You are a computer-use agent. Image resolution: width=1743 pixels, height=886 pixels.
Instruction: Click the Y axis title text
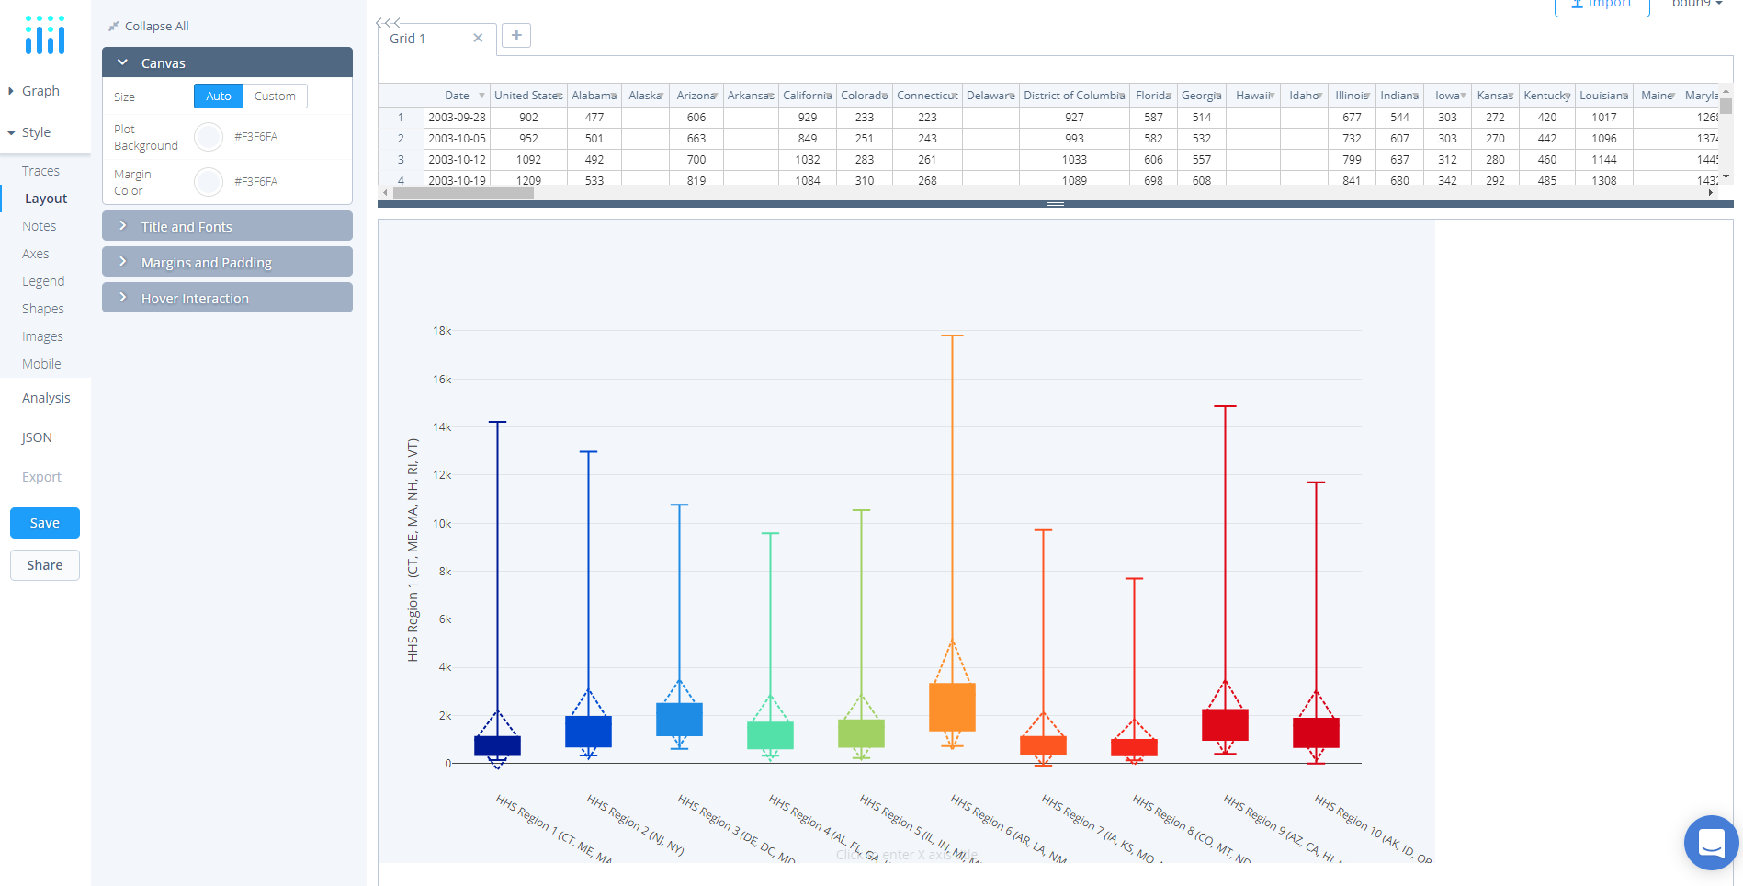pyautogui.click(x=413, y=550)
